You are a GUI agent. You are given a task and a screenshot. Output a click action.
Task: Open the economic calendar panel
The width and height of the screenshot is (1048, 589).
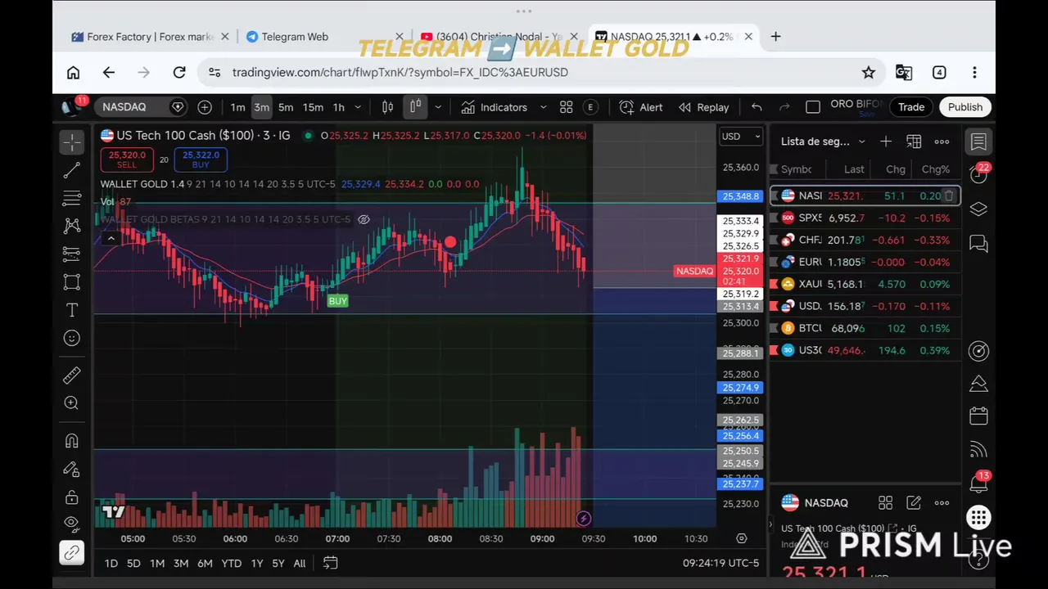pos(978,416)
